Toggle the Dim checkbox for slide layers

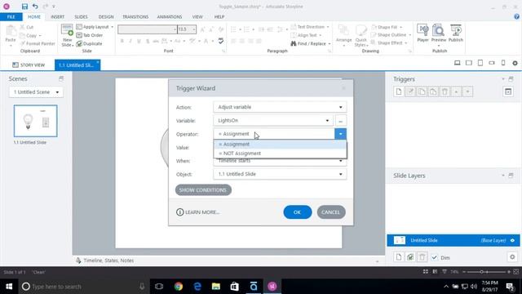click(x=434, y=257)
